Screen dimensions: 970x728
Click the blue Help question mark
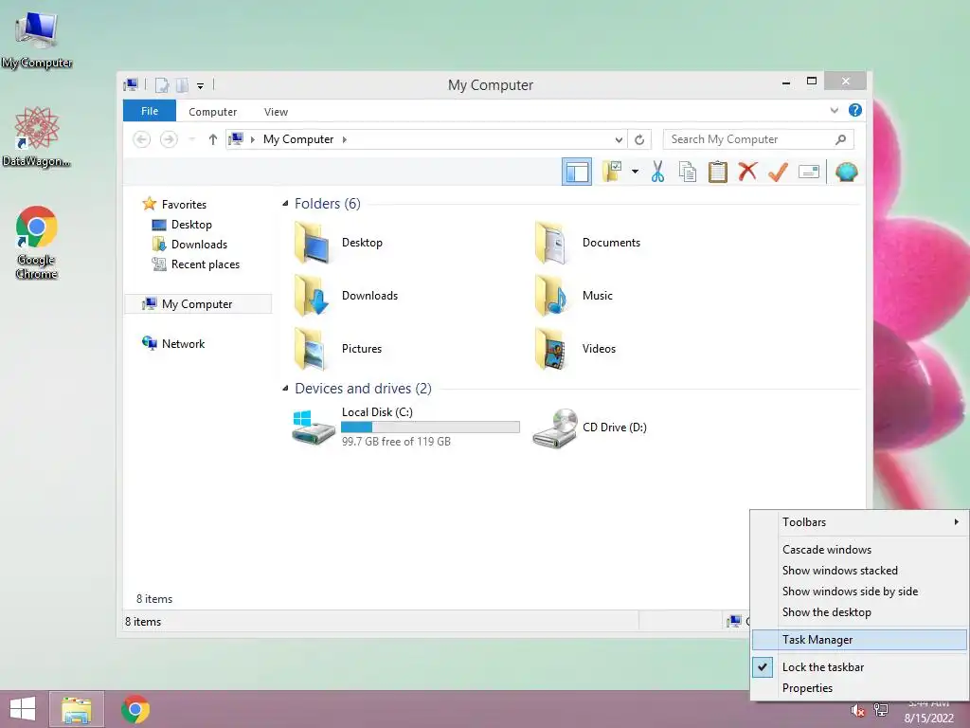(855, 110)
